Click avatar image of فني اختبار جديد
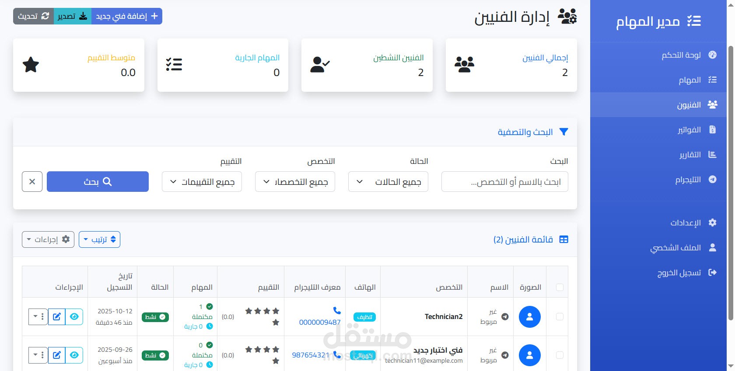The width and height of the screenshot is (735, 371). click(x=529, y=355)
